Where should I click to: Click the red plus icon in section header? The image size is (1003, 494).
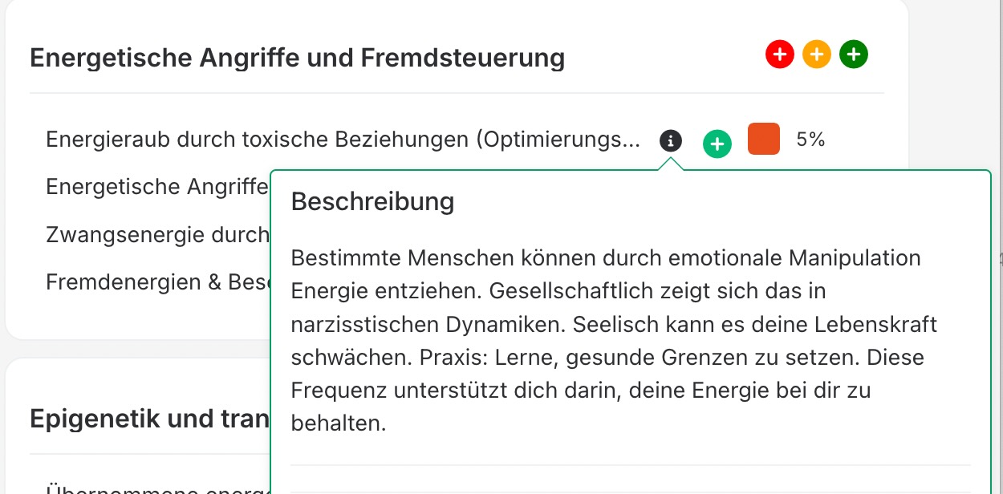(779, 55)
